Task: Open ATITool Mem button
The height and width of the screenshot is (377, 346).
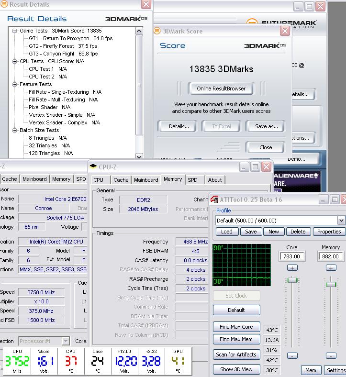Action: pos(311,370)
